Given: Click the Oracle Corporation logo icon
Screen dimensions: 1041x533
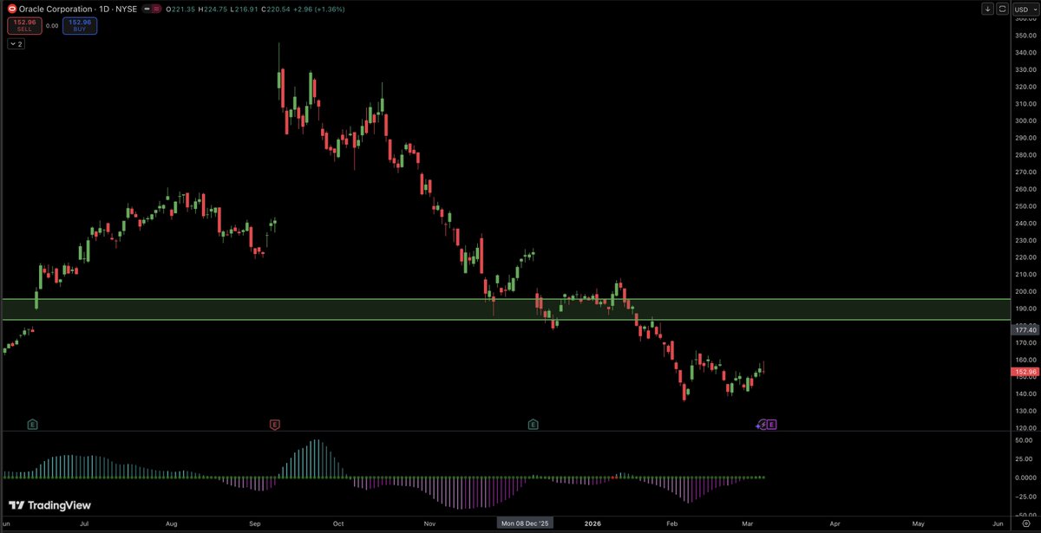Looking at the screenshot, I should [12, 9].
